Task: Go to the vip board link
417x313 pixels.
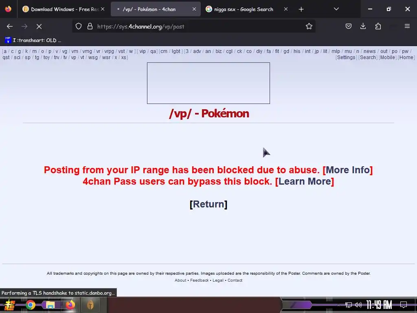Action: (x=143, y=51)
